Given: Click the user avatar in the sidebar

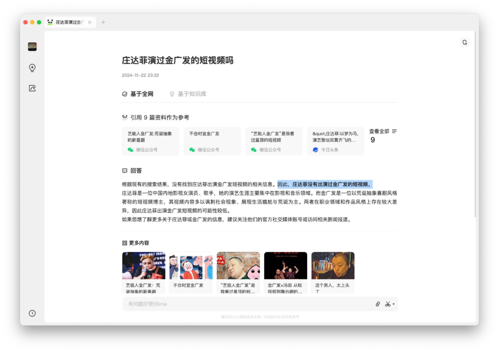Looking at the screenshot, I should click(x=32, y=47).
